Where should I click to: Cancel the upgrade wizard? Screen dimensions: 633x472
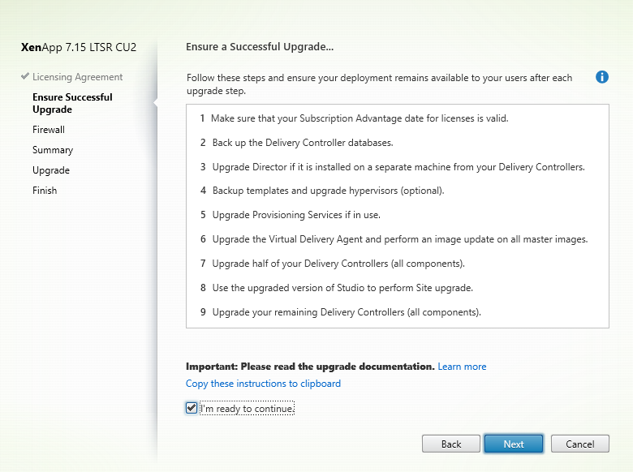pos(579,444)
